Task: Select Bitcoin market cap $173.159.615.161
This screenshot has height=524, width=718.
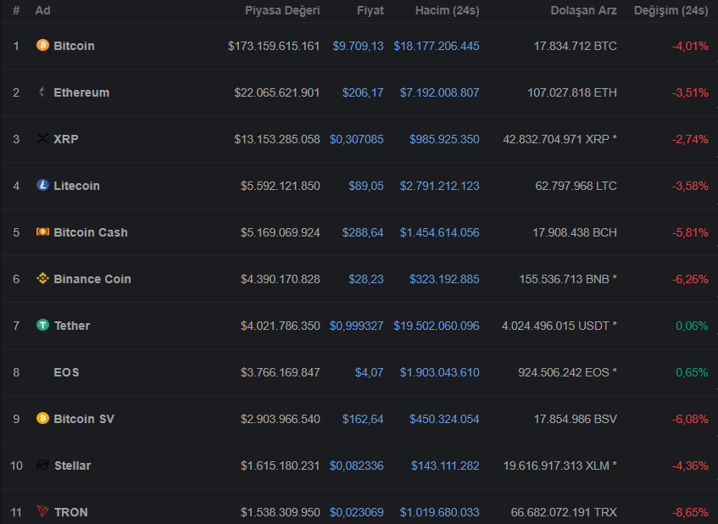Action: 274,46
